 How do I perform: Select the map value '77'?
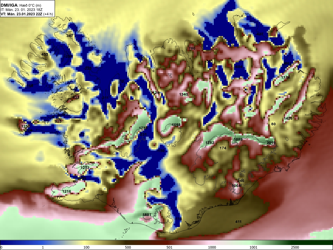click(x=59, y=197)
